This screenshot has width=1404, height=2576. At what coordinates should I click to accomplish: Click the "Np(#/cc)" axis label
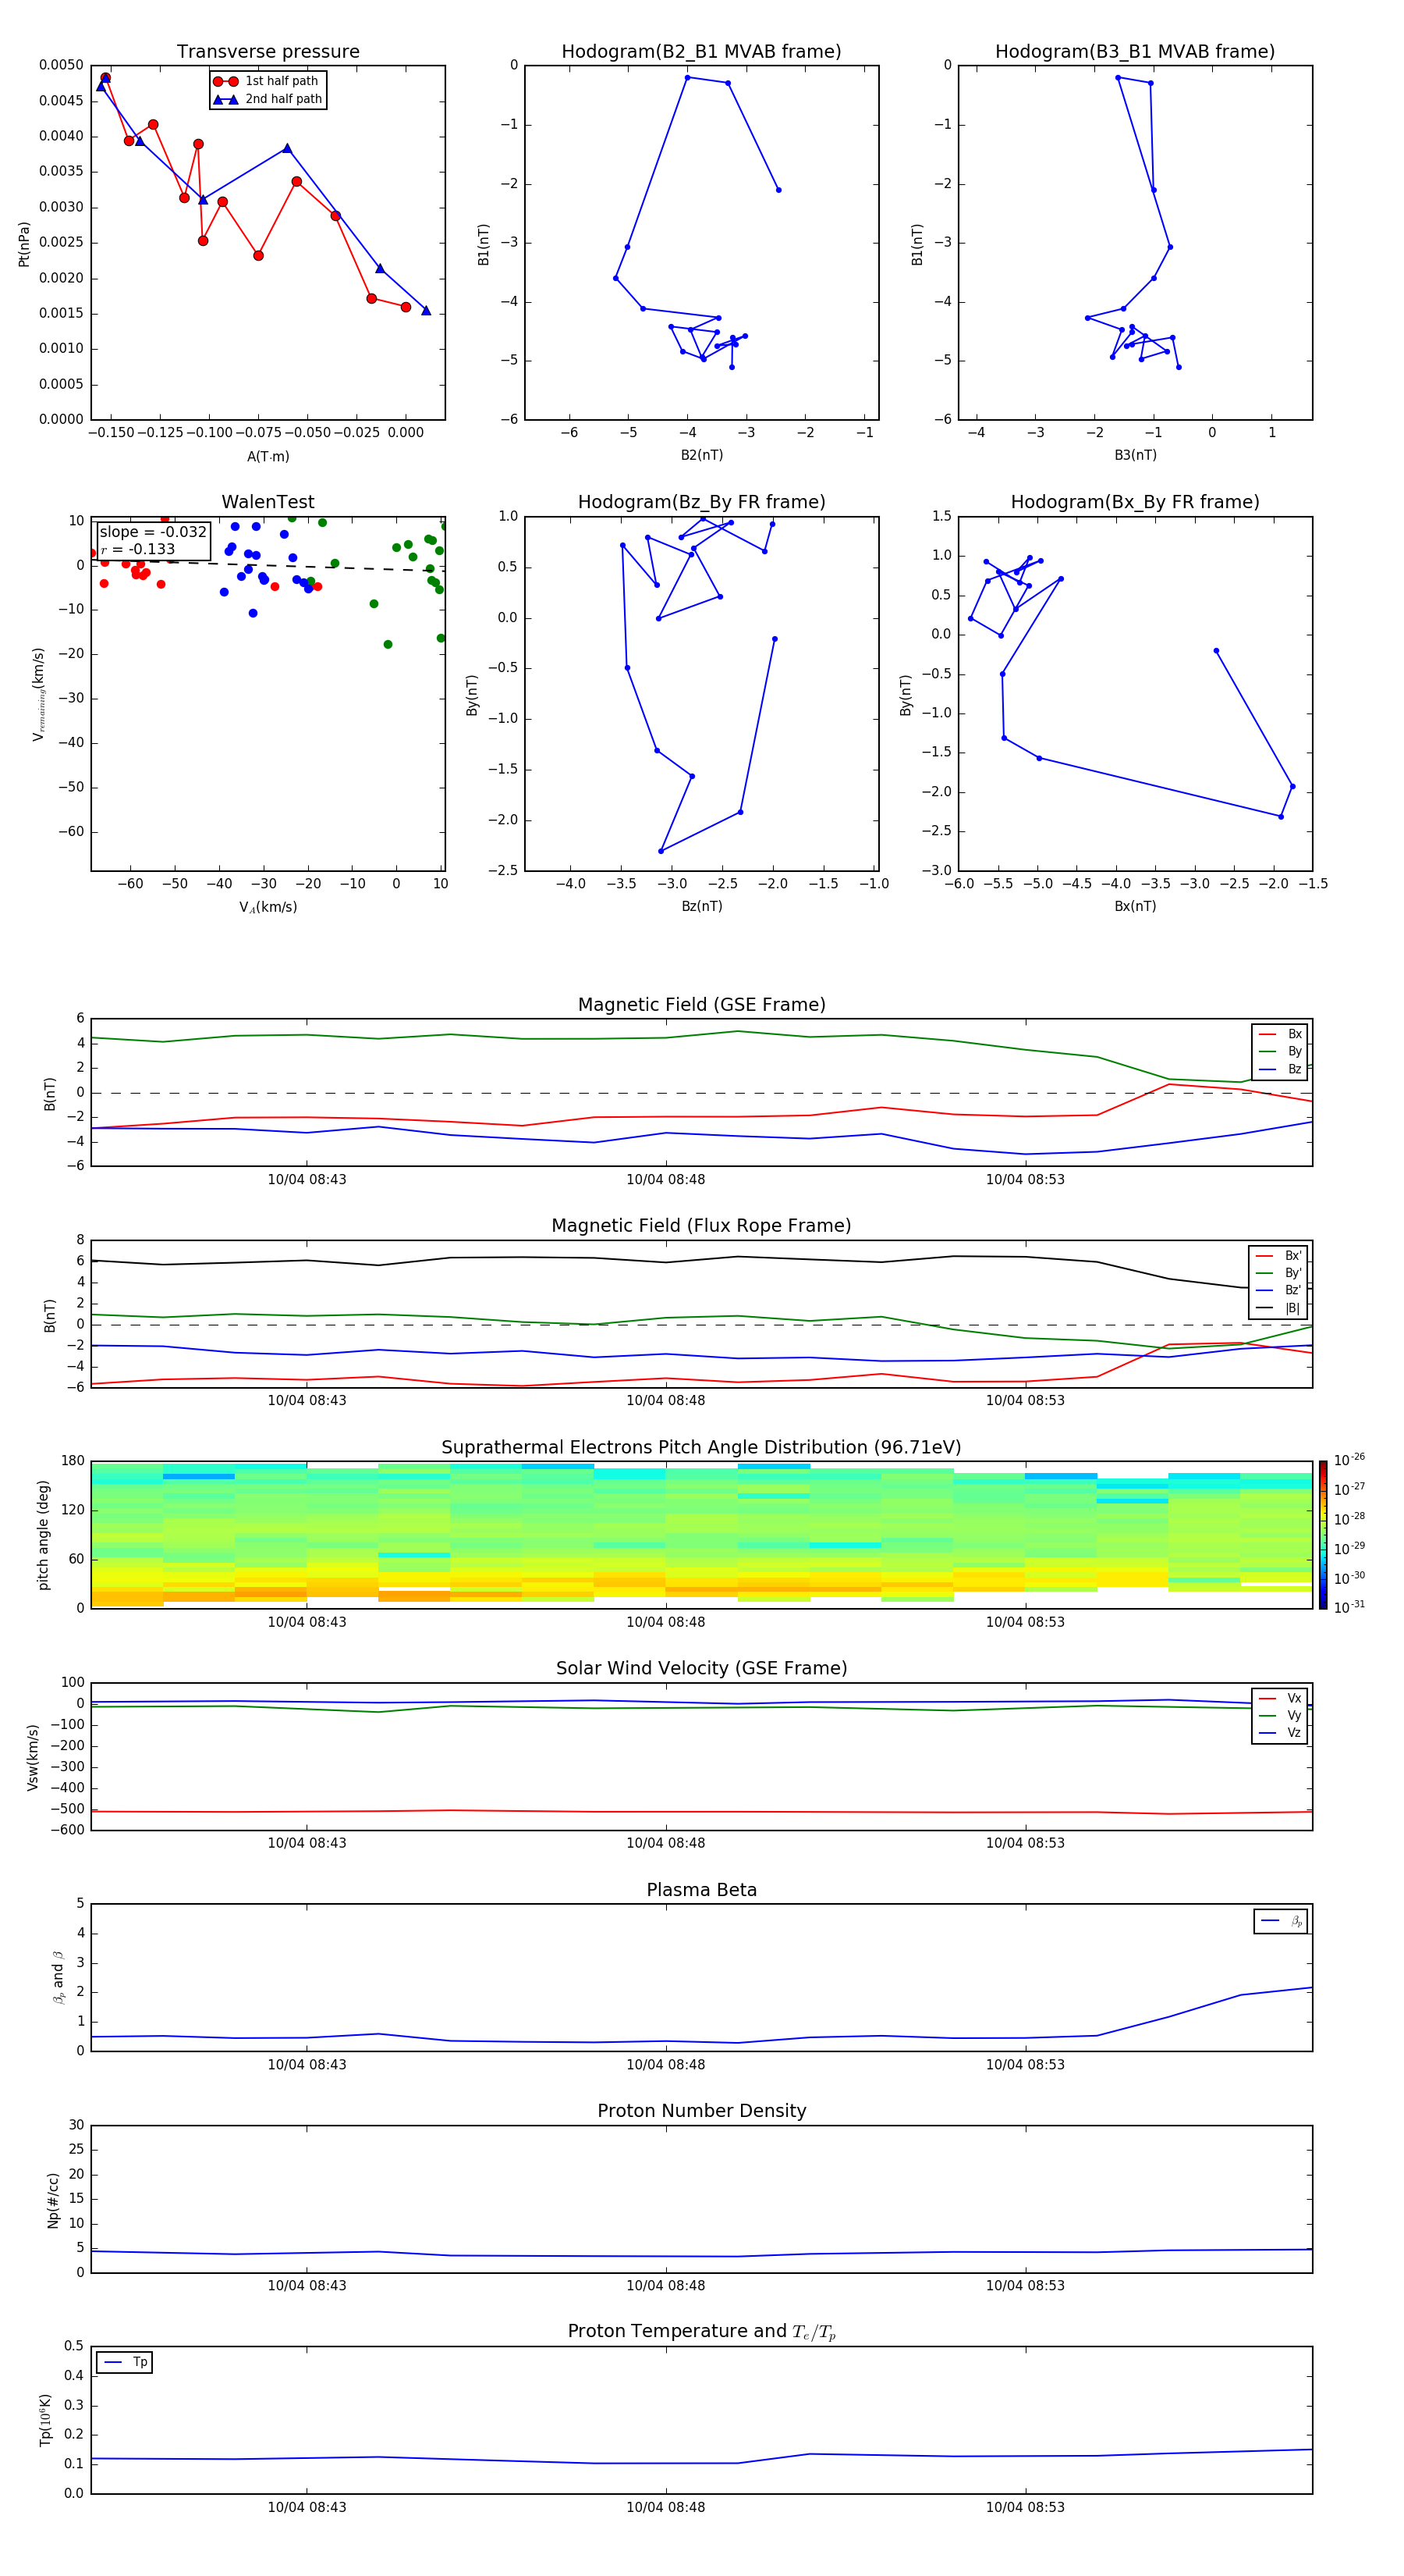[53, 2200]
